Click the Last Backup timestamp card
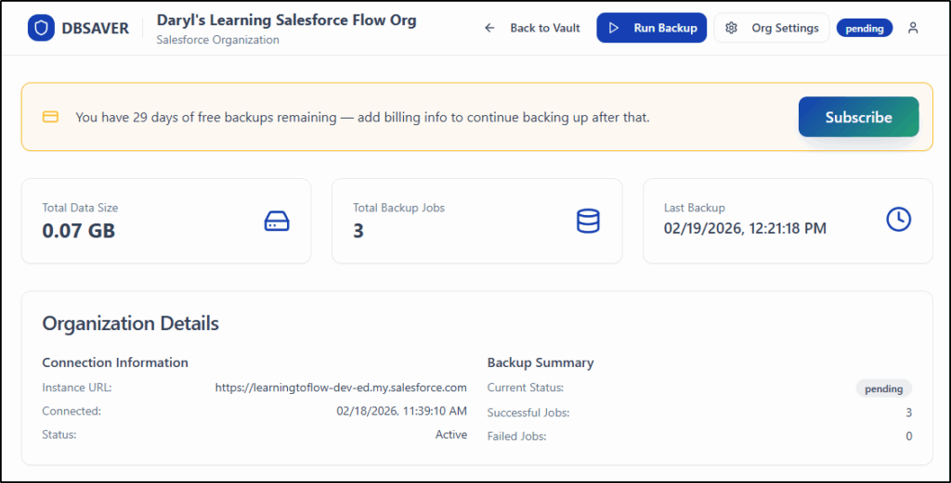The width and height of the screenshot is (951, 483). tap(787, 221)
